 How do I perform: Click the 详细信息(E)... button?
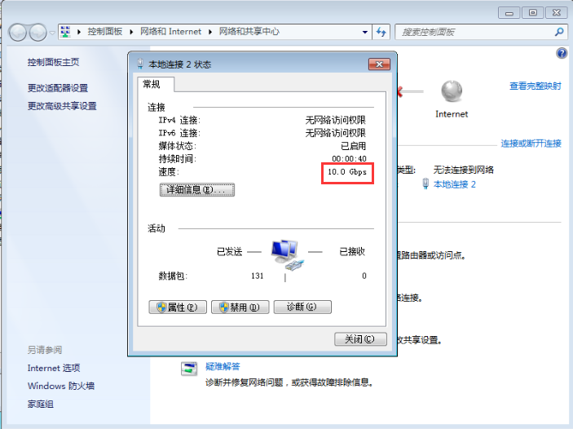196,189
